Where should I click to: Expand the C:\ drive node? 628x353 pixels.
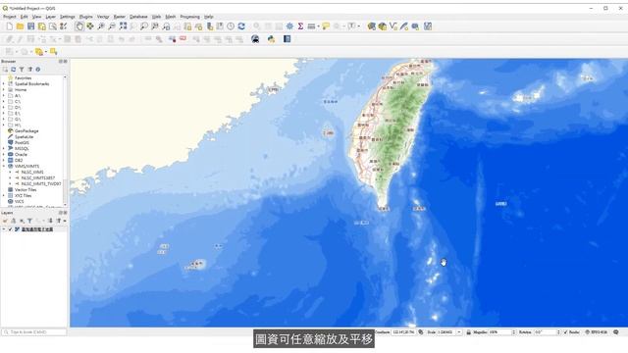[x=4, y=102]
